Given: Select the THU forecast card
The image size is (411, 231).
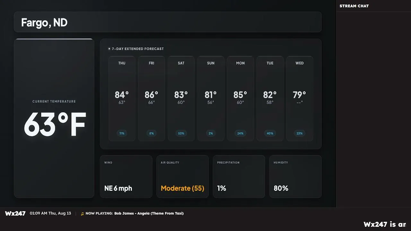Looking at the screenshot, I should click(122, 98).
